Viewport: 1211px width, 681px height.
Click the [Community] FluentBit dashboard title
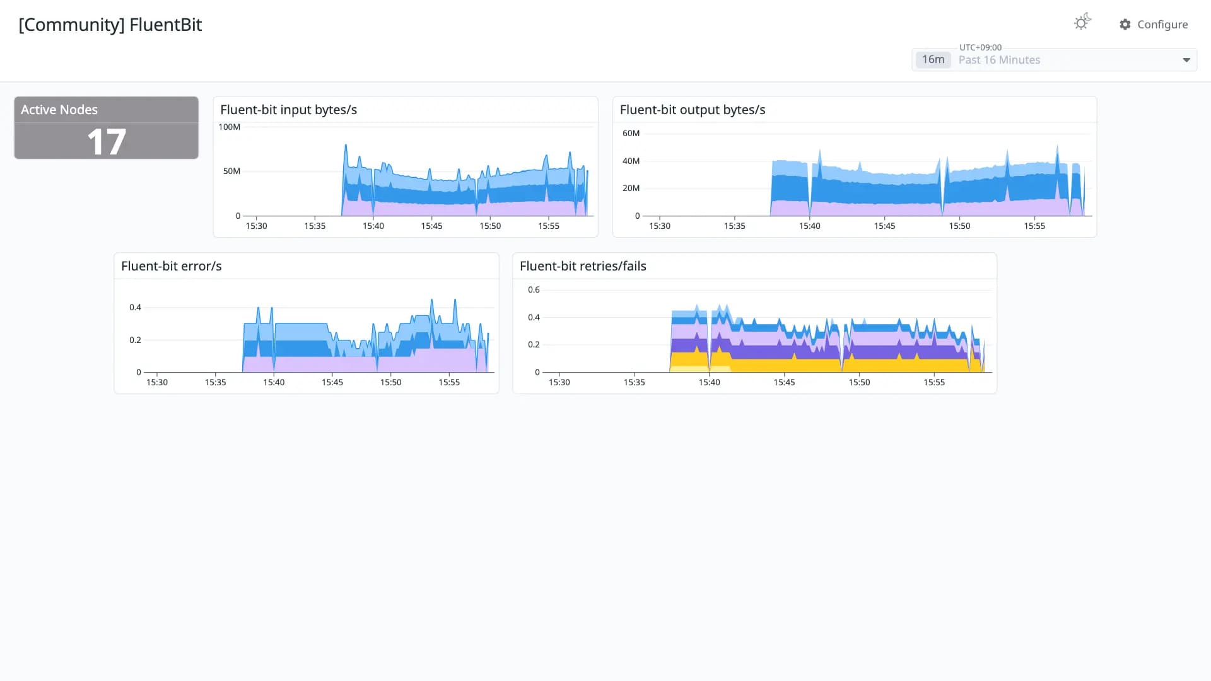110,25
